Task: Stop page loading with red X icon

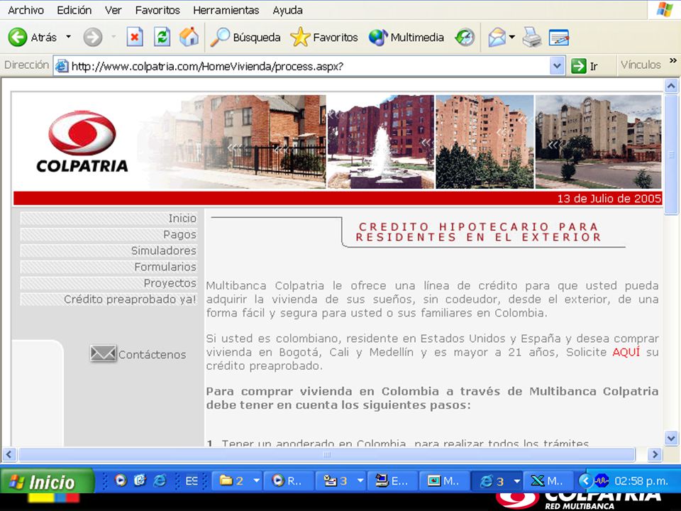Action: click(135, 37)
